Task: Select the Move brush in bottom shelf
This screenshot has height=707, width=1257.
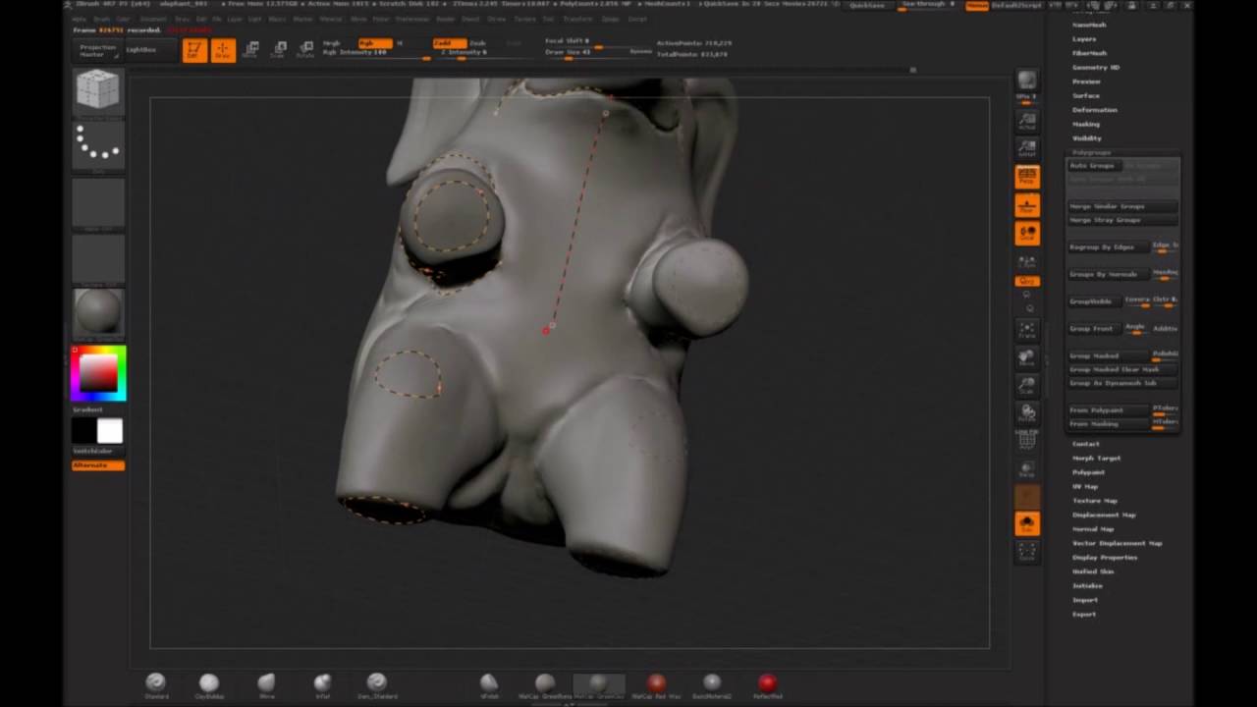Action: [x=266, y=684]
